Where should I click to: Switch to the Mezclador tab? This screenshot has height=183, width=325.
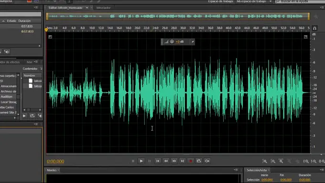[x=103, y=8]
